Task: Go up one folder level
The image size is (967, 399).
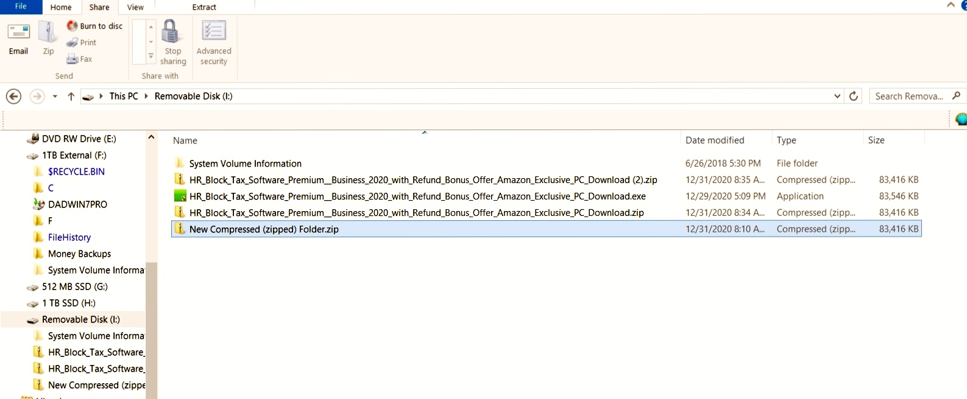Action: pyautogui.click(x=71, y=96)
